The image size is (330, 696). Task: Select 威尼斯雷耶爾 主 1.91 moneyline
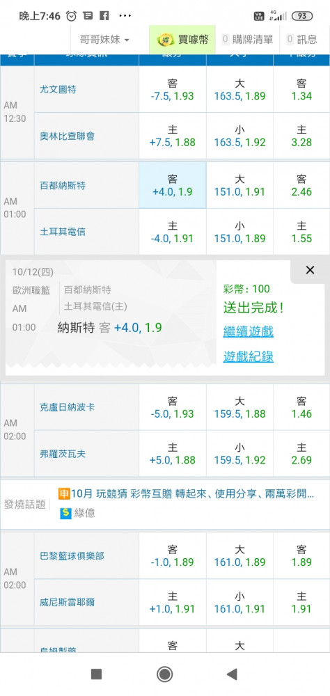[x=301, y=602]
